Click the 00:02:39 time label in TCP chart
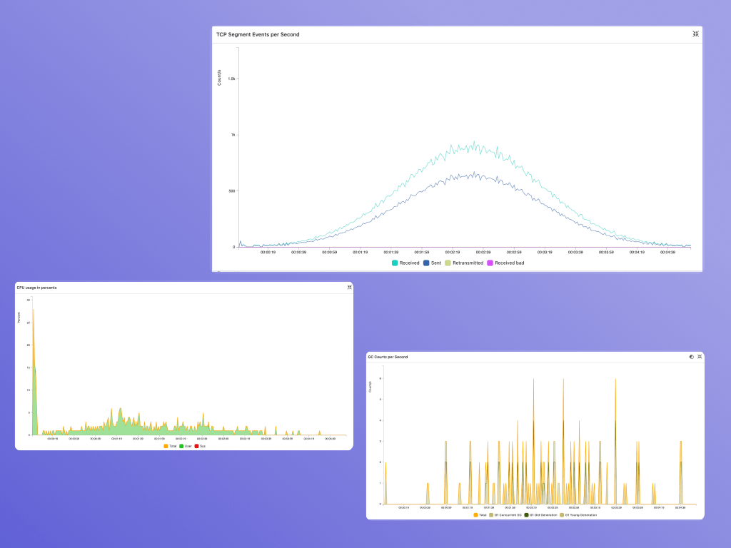 [x=483, y=252]
